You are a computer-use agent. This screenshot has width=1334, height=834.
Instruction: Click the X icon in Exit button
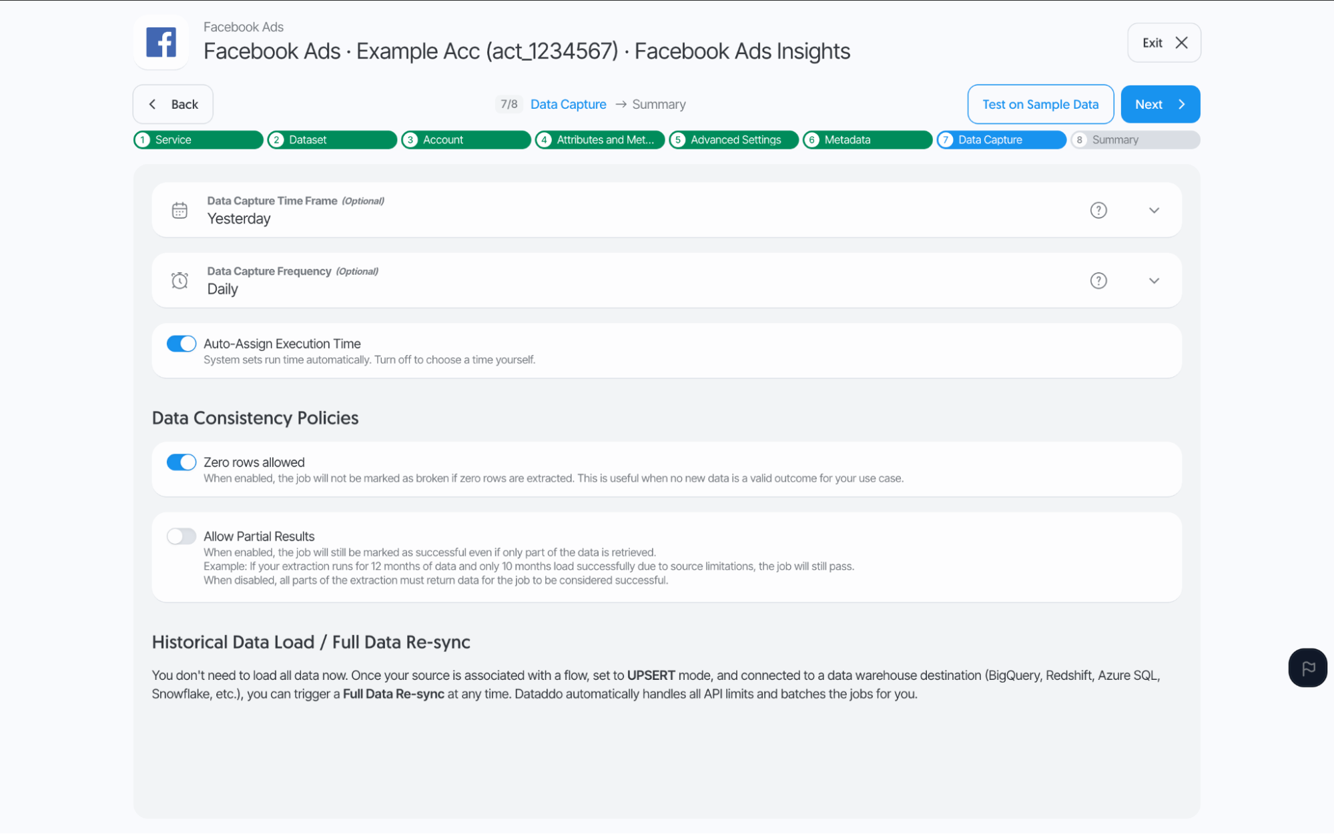tap(1181, 43)
